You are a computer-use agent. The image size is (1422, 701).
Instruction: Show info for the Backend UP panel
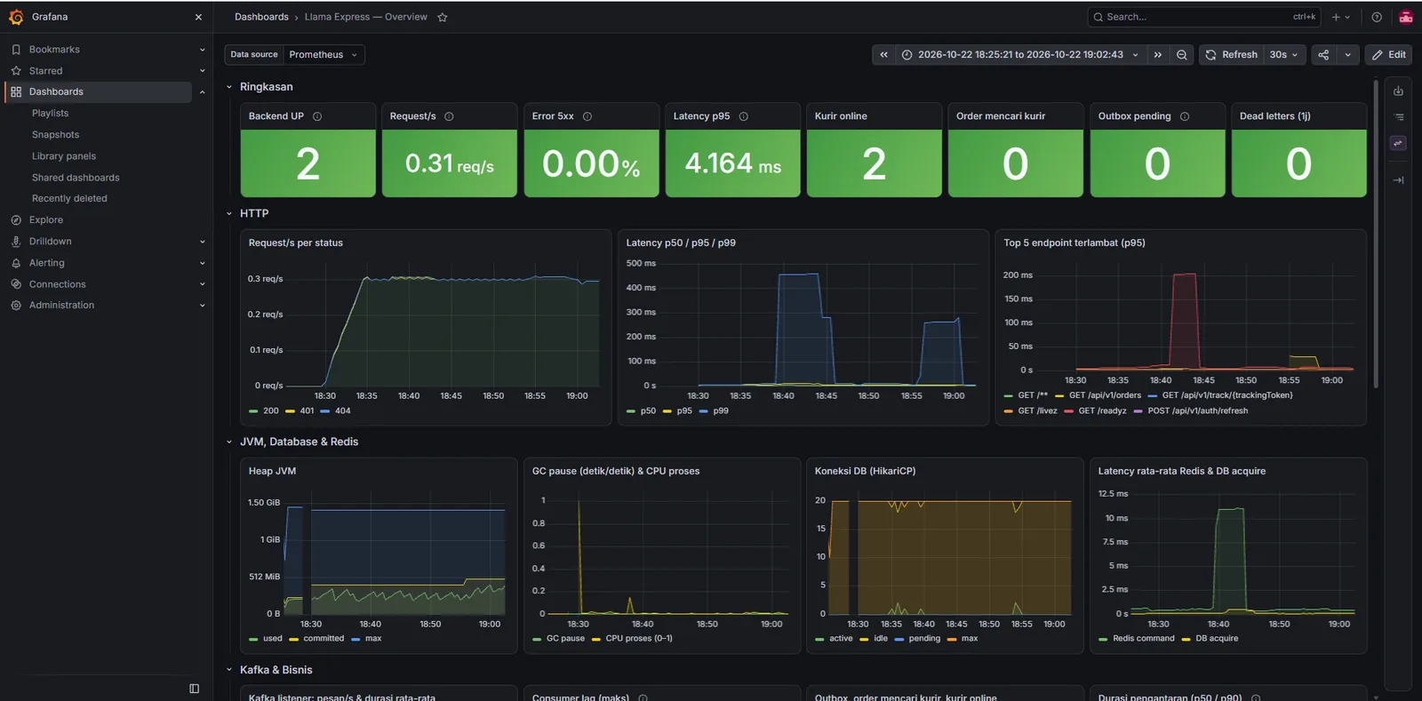tap(317, 116)
